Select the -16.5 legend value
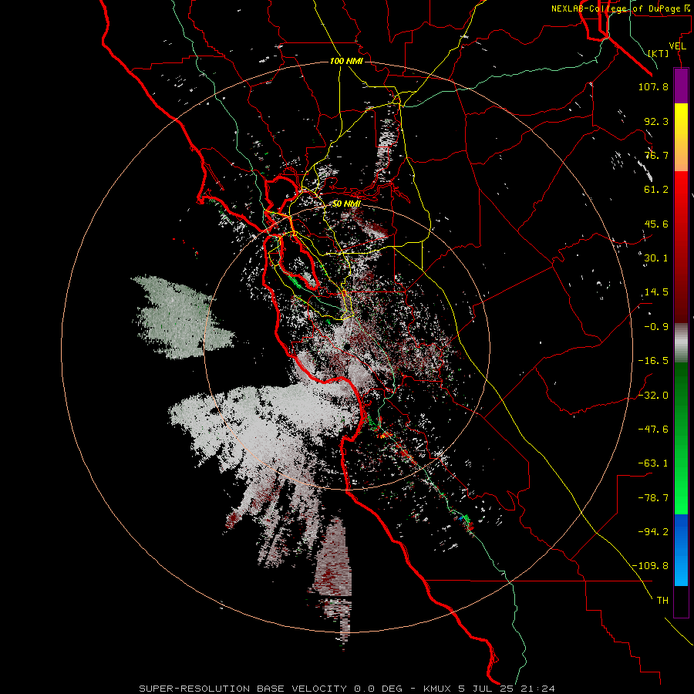 tap(653, 361)
